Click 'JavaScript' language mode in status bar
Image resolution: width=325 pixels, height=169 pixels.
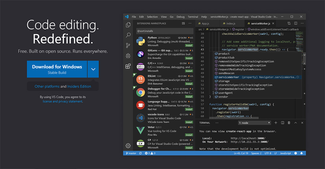(285, 153)
